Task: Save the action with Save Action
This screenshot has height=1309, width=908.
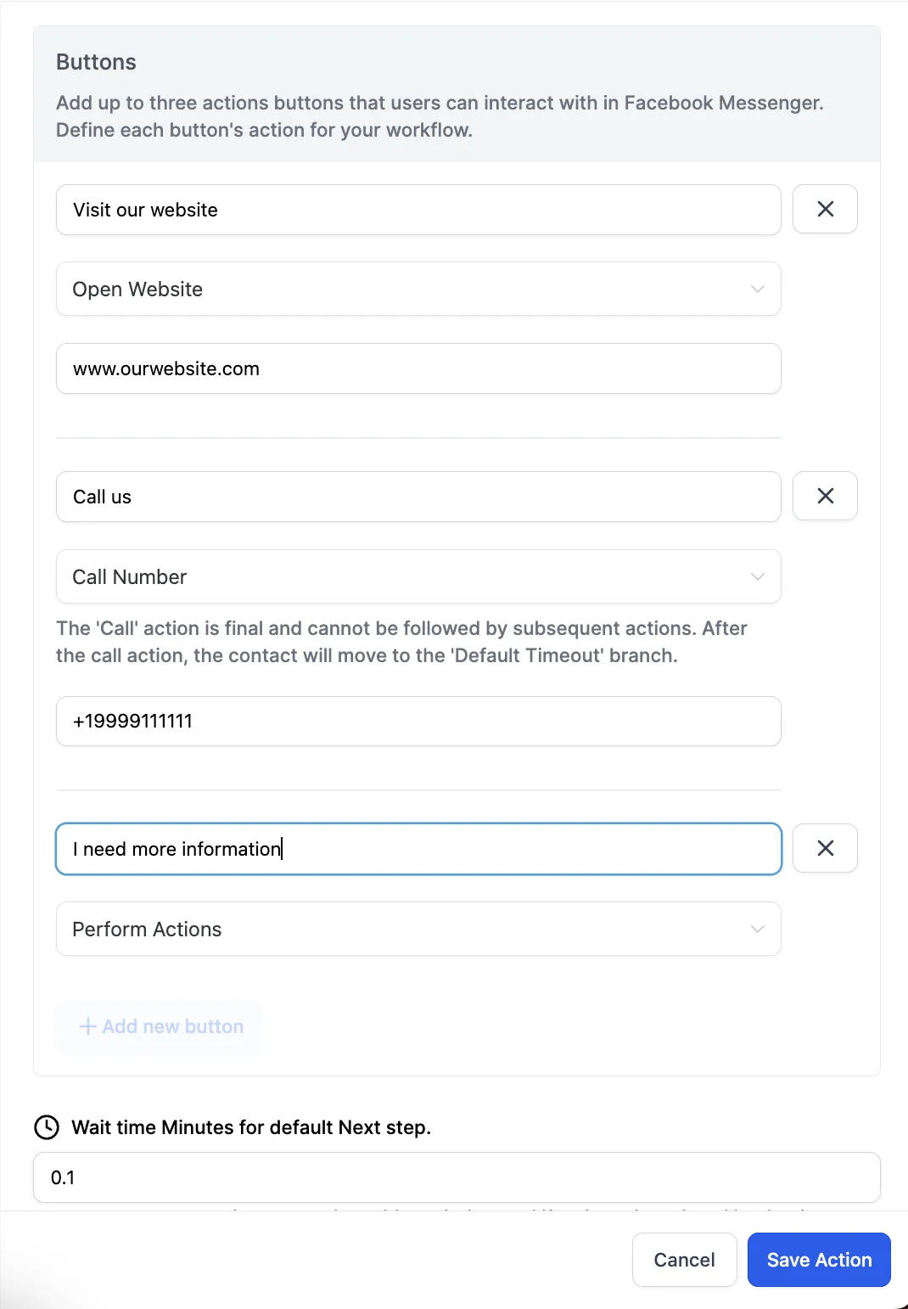Action: (x=819, y=1260)
